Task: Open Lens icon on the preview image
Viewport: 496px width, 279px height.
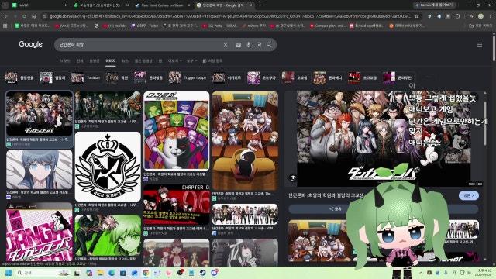Action: click(x=293, y=178)
